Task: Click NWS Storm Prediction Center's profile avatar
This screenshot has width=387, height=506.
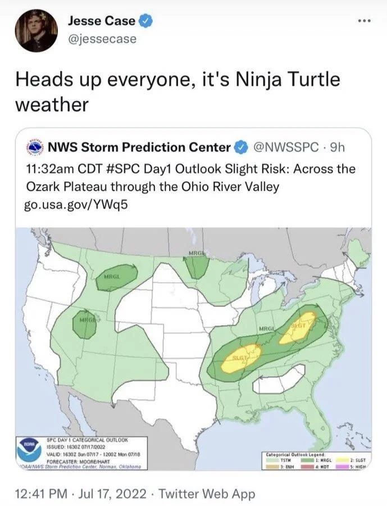Action: click(x=36, y=148)
